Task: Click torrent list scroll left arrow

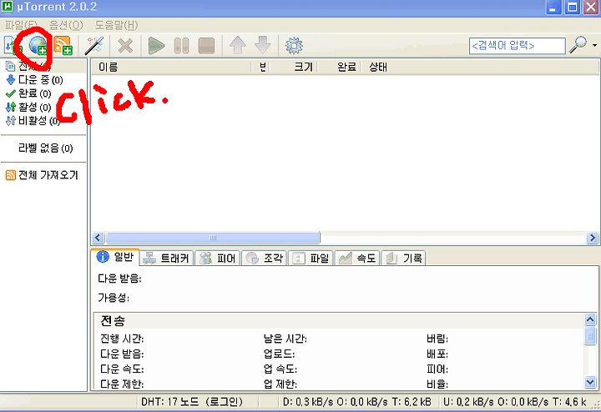Action: click(x=98, y=238)
